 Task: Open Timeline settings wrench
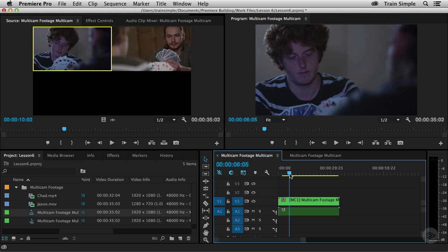(x=267, y=173)
